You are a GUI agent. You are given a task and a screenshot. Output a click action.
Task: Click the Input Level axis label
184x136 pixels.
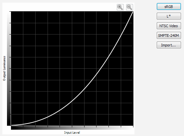72,132
